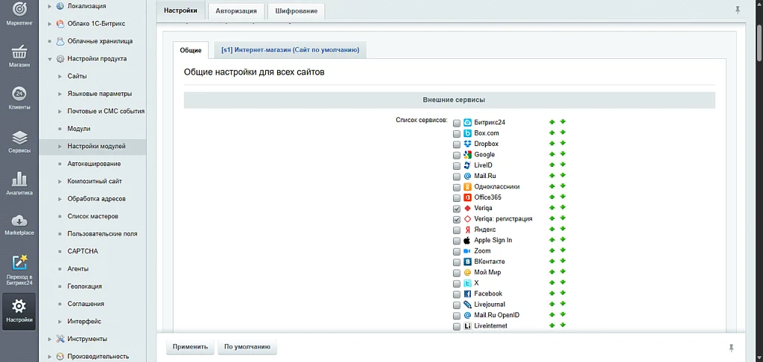Click the По умолчанию button

(x=247, y=347)
